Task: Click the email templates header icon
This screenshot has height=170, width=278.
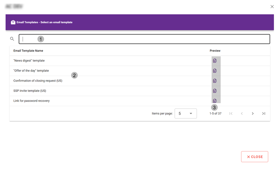Action: click(13, 22)
